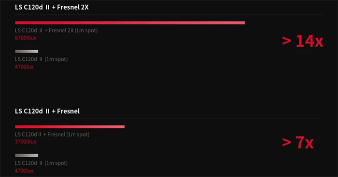Screen dimensions: 338x177
Task: Click the large red 14x number
Action: click(310, 41)
